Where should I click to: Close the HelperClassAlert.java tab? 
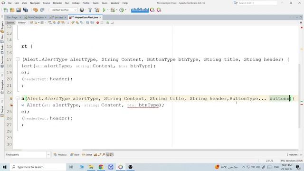100,18
